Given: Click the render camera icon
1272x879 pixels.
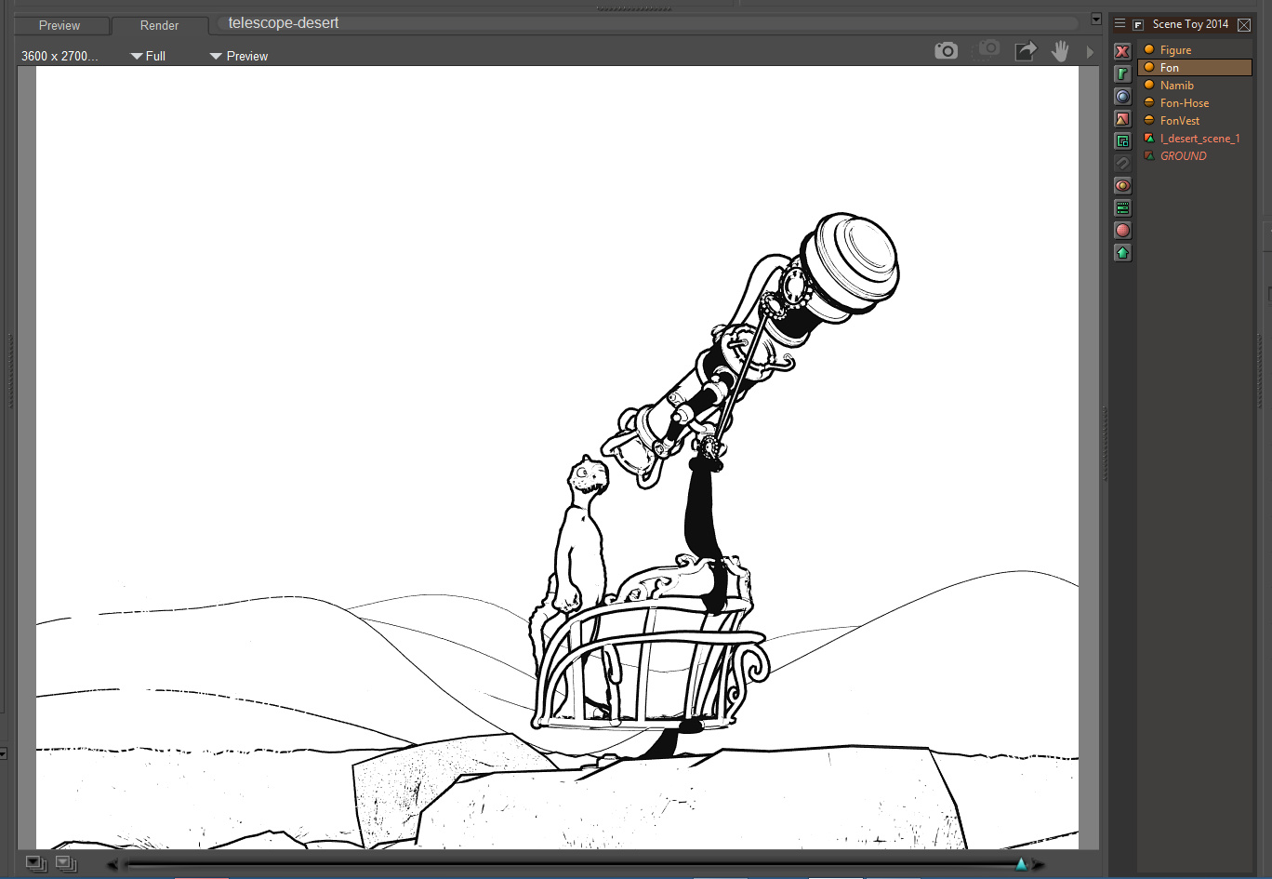Looking at the screenshot, I should tap(946, 51).
